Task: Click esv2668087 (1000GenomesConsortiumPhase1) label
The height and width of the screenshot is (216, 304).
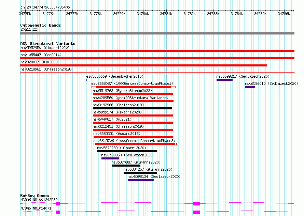Action: [x=132, y=83]
